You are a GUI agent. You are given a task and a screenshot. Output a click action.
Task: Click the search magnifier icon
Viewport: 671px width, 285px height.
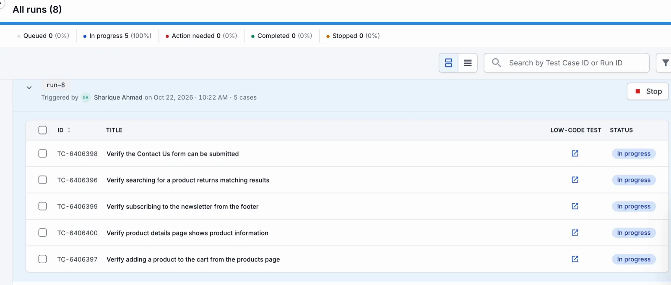pyautogui.click(x=497, y=62)
